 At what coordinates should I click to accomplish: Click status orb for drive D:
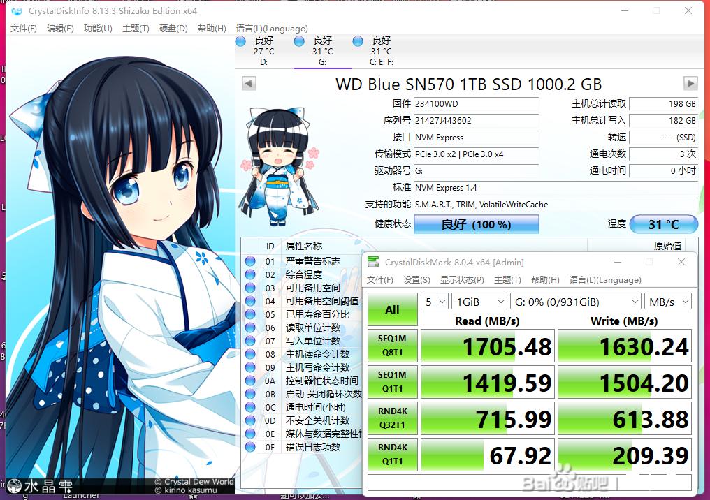[x=241, y=42]
